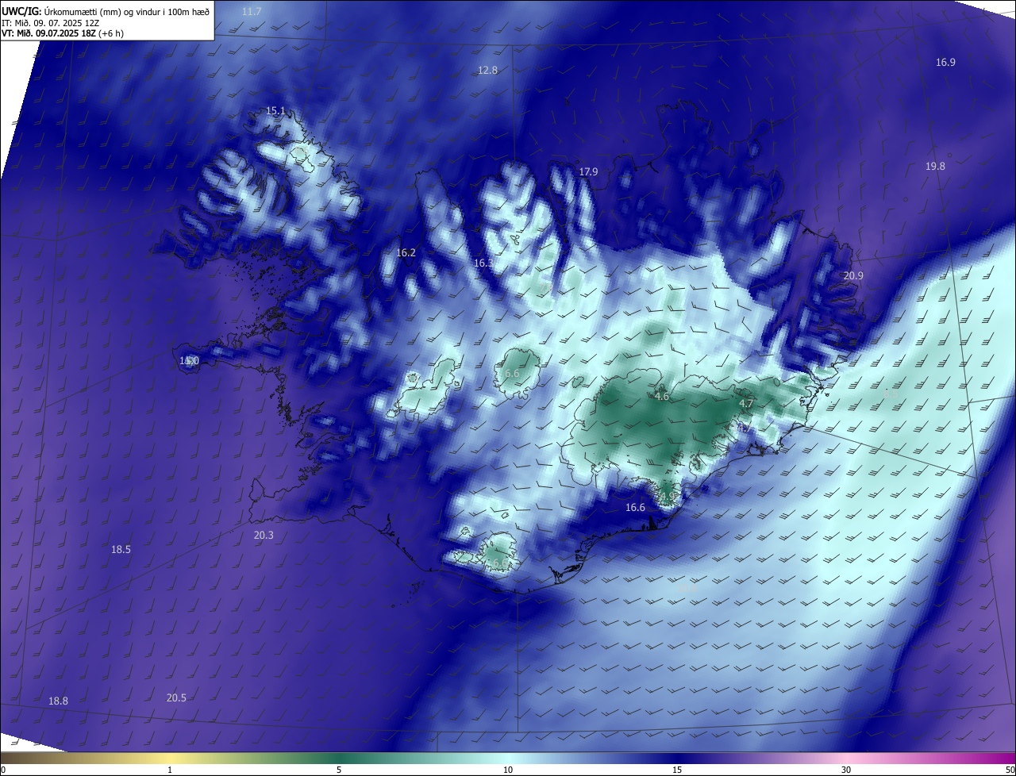This screenshot has width=1016, height=776.
Task: Click the color scale tick label 5
Action: [x=339, y=770]
